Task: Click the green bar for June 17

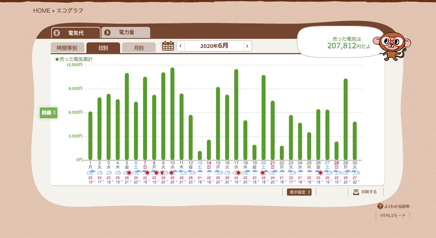Action: coord(236,114)
